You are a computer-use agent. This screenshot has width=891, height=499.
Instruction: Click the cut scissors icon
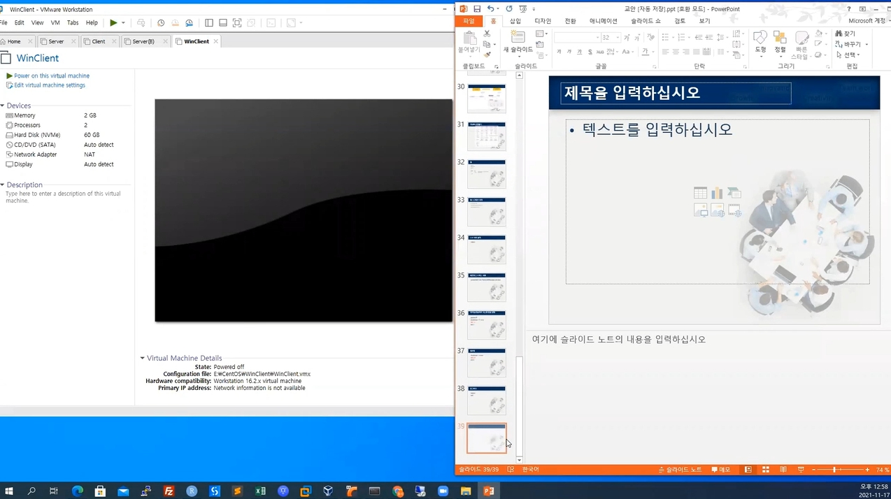(487, 34)
